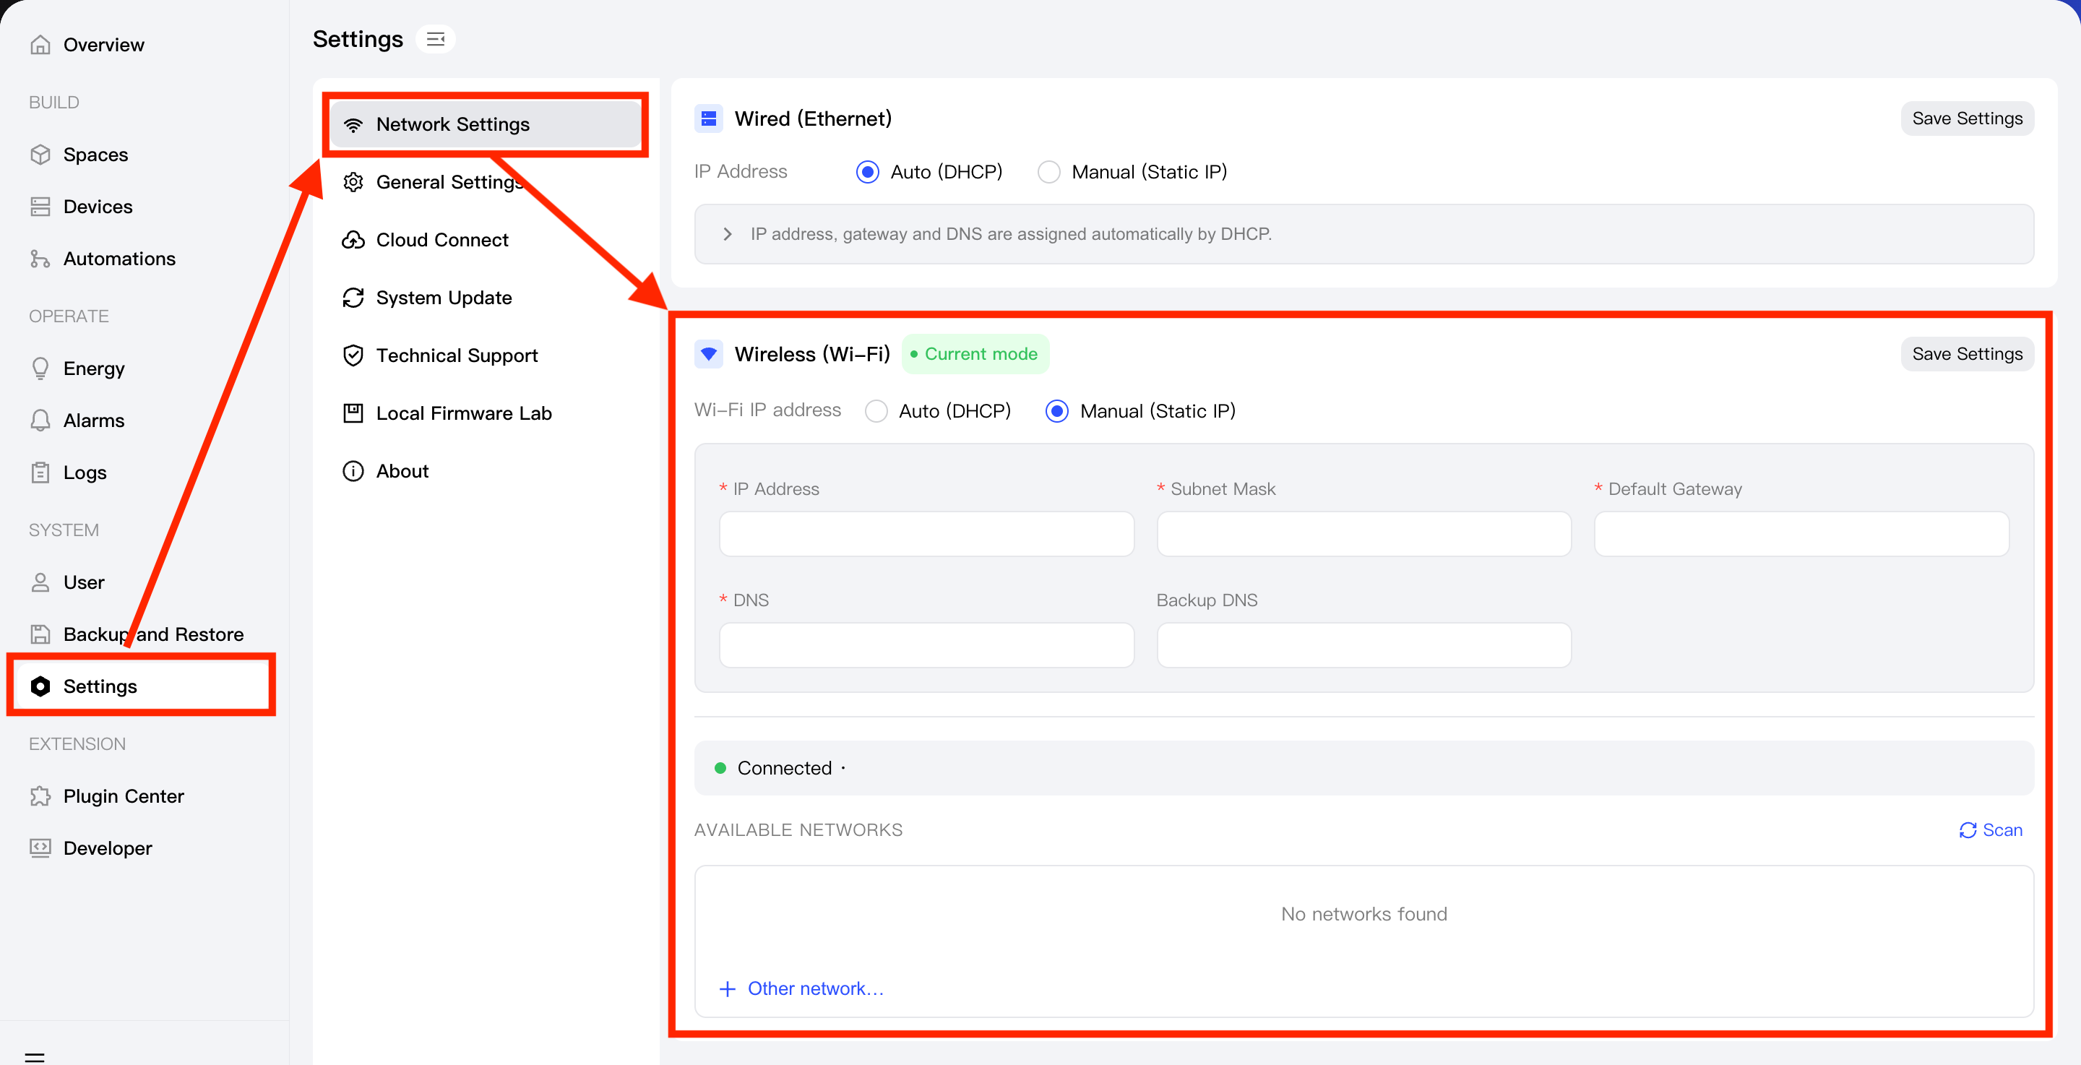
Task: Click the Cloud Connect cloud icon
Action: [x=353, y=240]
